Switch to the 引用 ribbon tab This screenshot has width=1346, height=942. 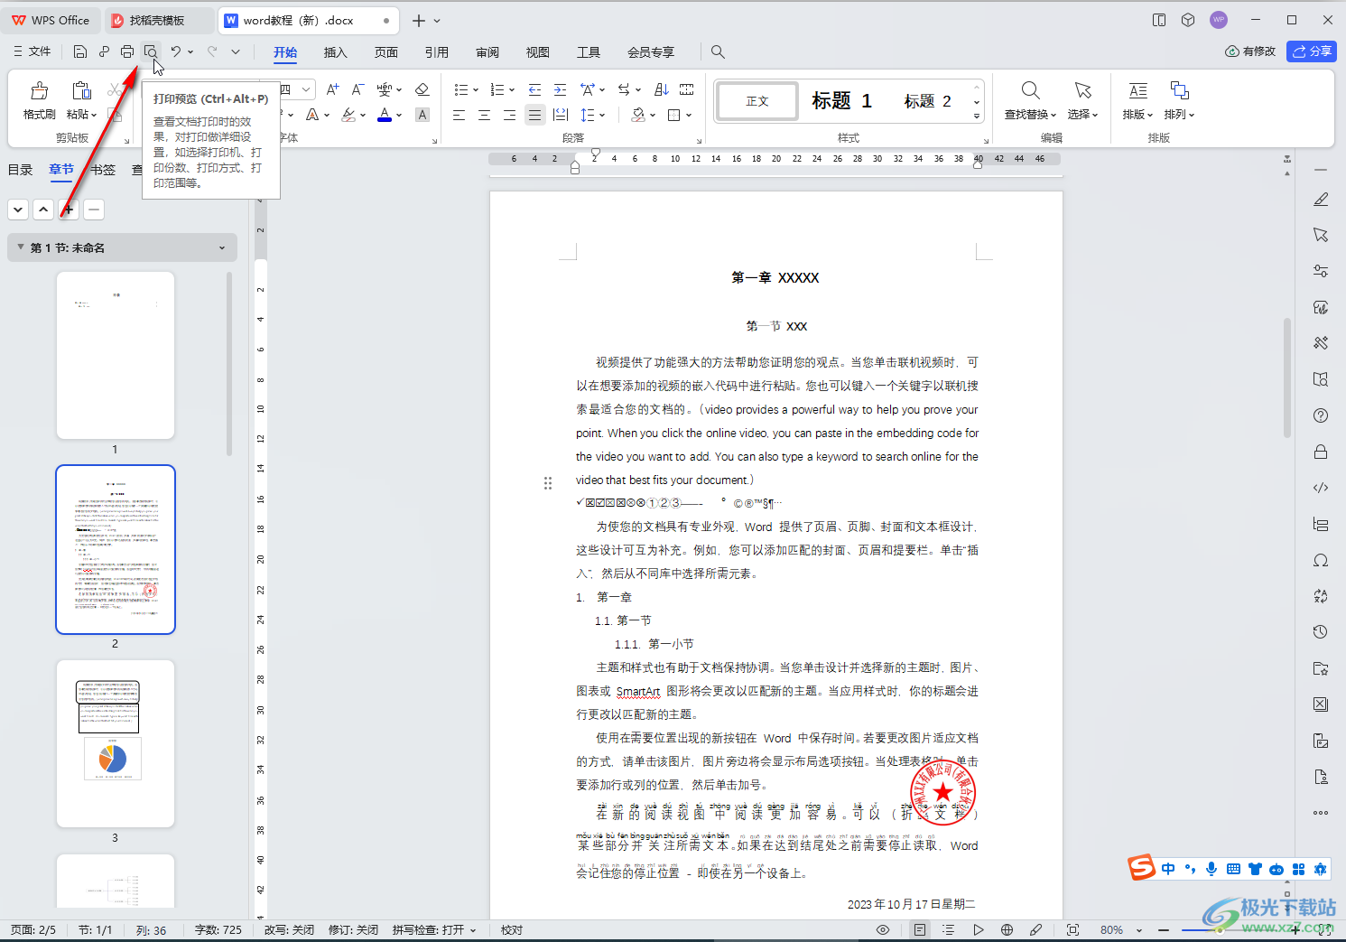(x=437, y=52)
